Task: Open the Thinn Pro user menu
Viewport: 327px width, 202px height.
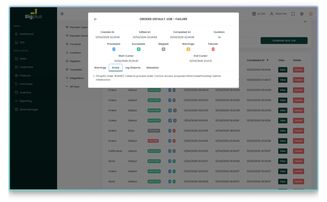Action: point(278,14)
